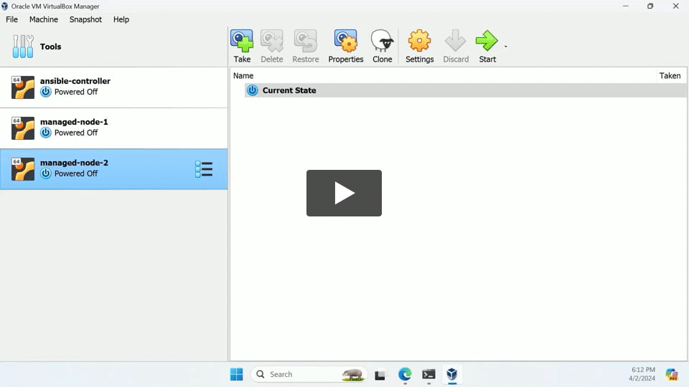689x387 pixels.
Task: Open the Machine menu
Action: pyautogui.click(x=44, y=19)
